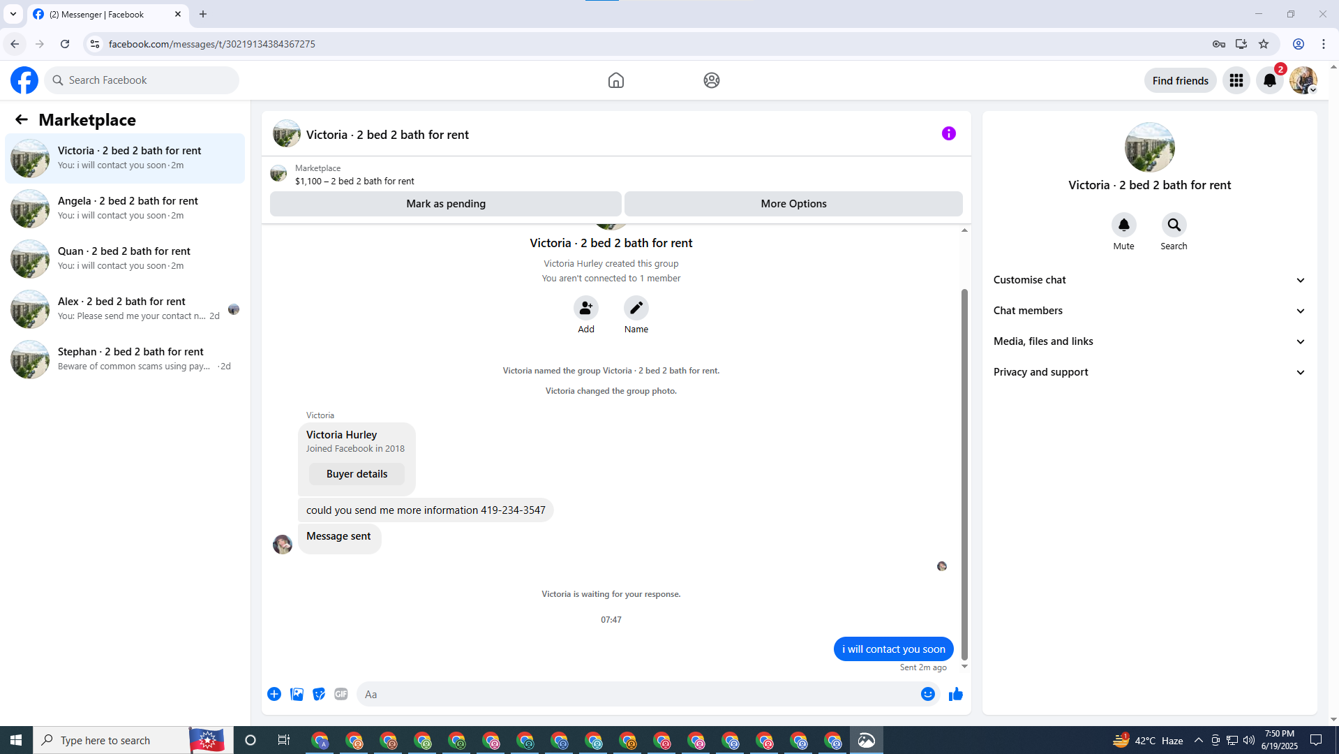The image size is (1339, 754).
Task: Expand the Chat members section
Action: point(1149,311)
